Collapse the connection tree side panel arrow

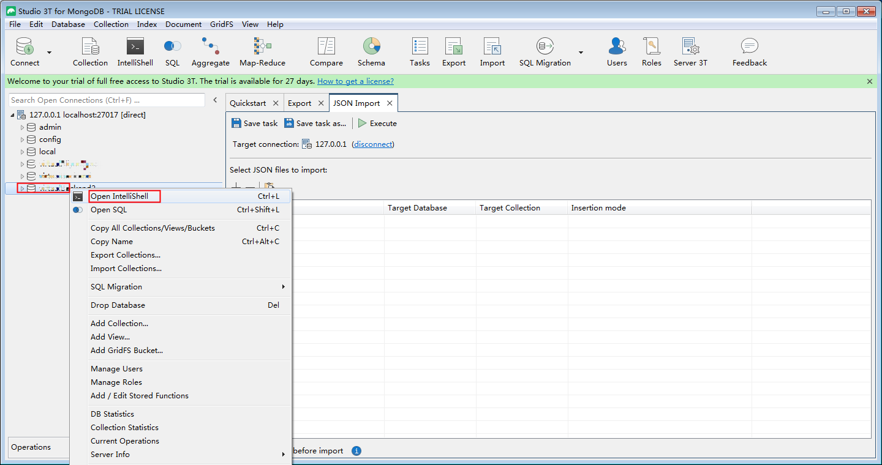point(215,100)
